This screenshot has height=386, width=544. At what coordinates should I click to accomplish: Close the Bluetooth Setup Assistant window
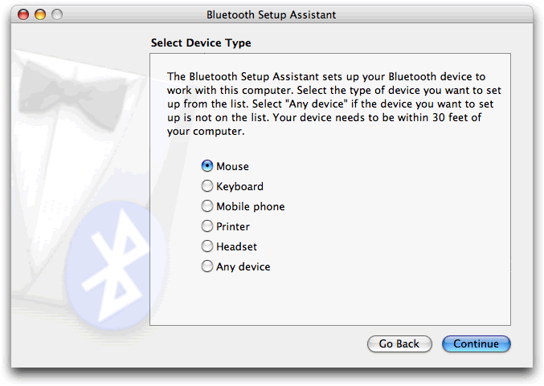tap(23, 14)
